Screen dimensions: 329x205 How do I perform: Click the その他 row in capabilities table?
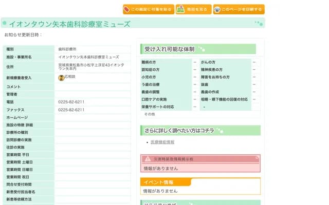149,114
